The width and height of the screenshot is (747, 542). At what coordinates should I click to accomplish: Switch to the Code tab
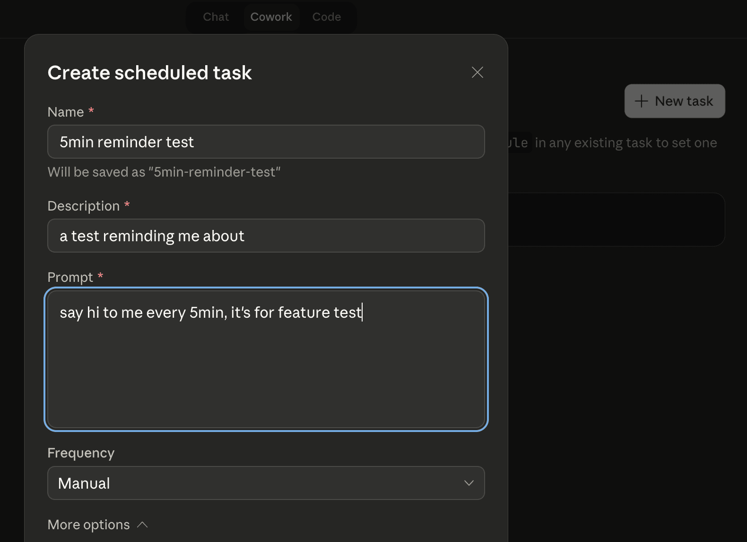pos(326,17)
